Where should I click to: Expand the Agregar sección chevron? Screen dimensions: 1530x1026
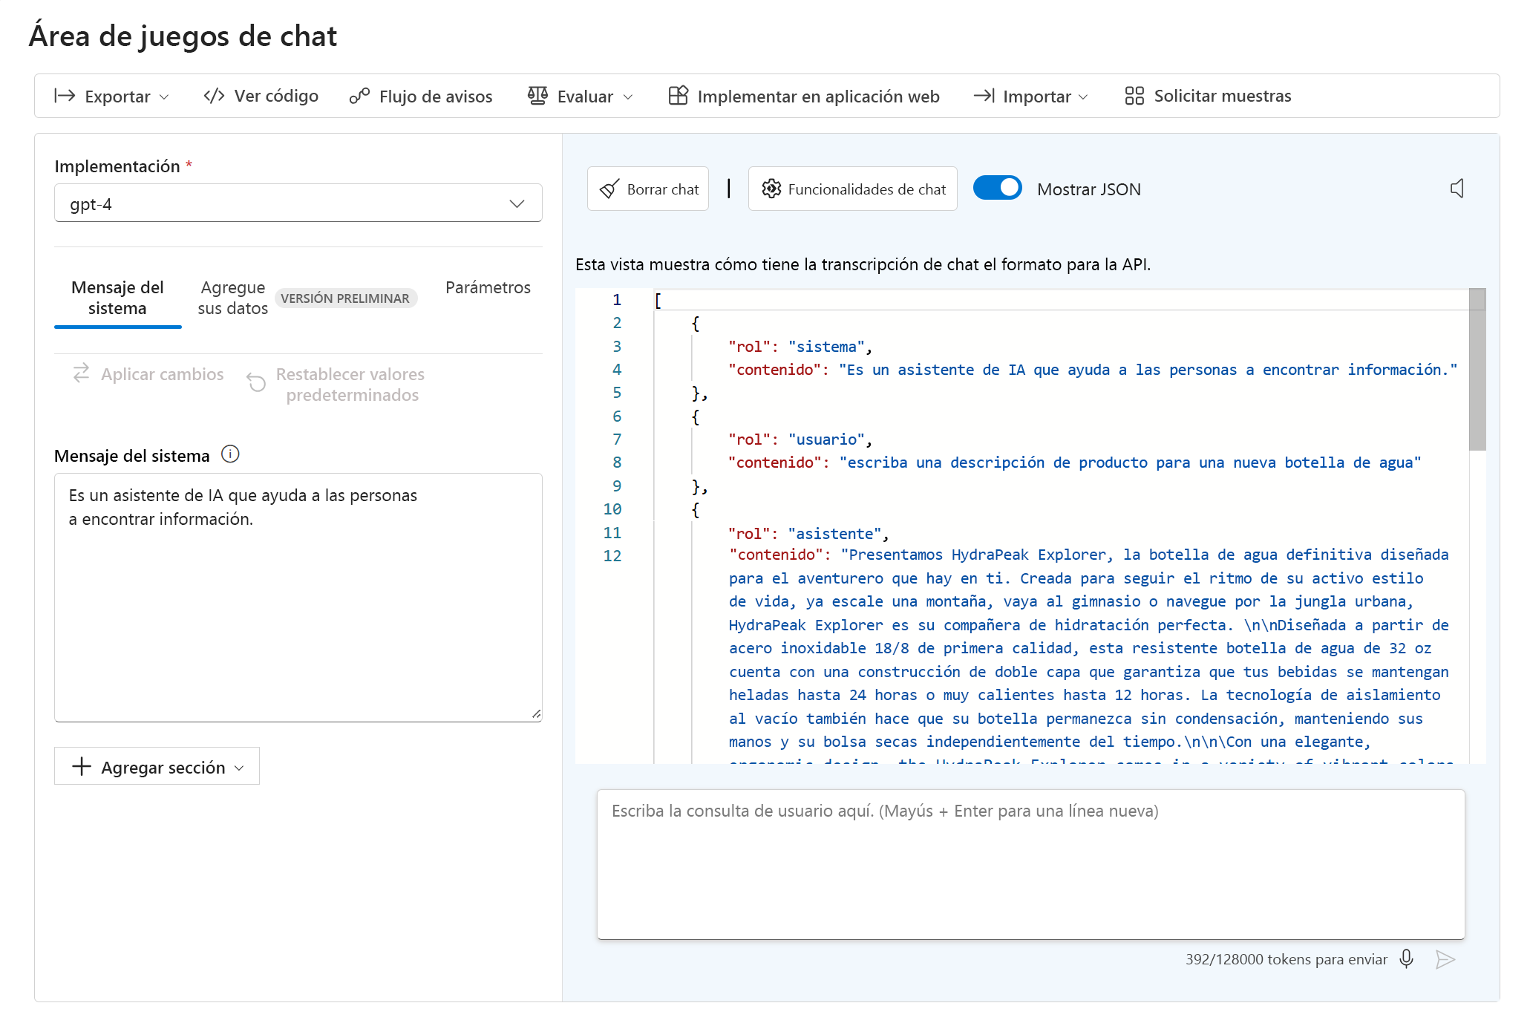click(x=239, y=768)
